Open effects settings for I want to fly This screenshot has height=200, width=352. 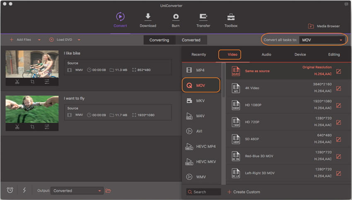[x=47, y=127]
